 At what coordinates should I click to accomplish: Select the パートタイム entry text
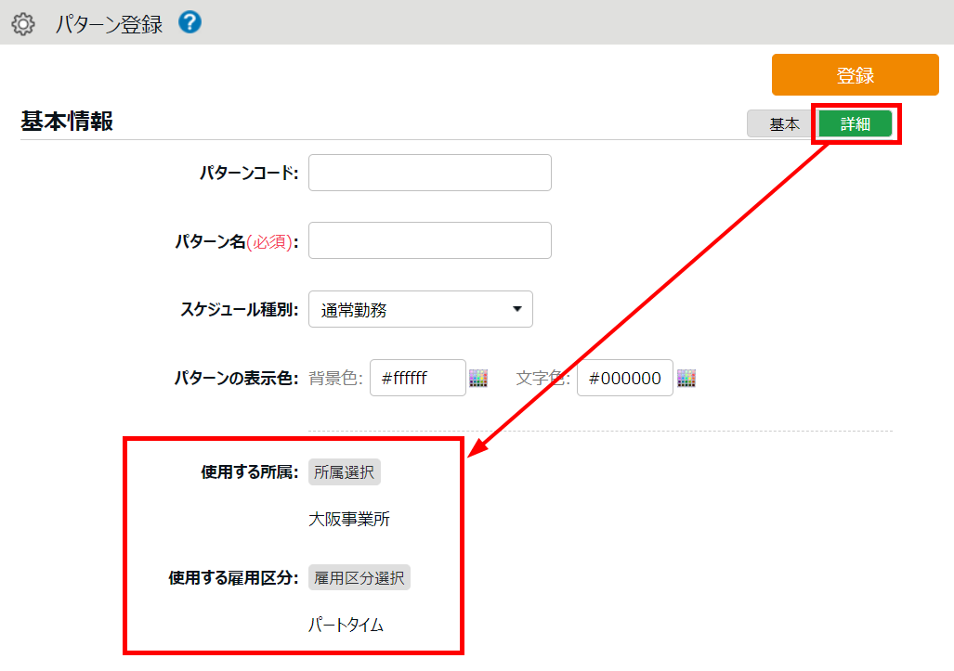(346, 626)
